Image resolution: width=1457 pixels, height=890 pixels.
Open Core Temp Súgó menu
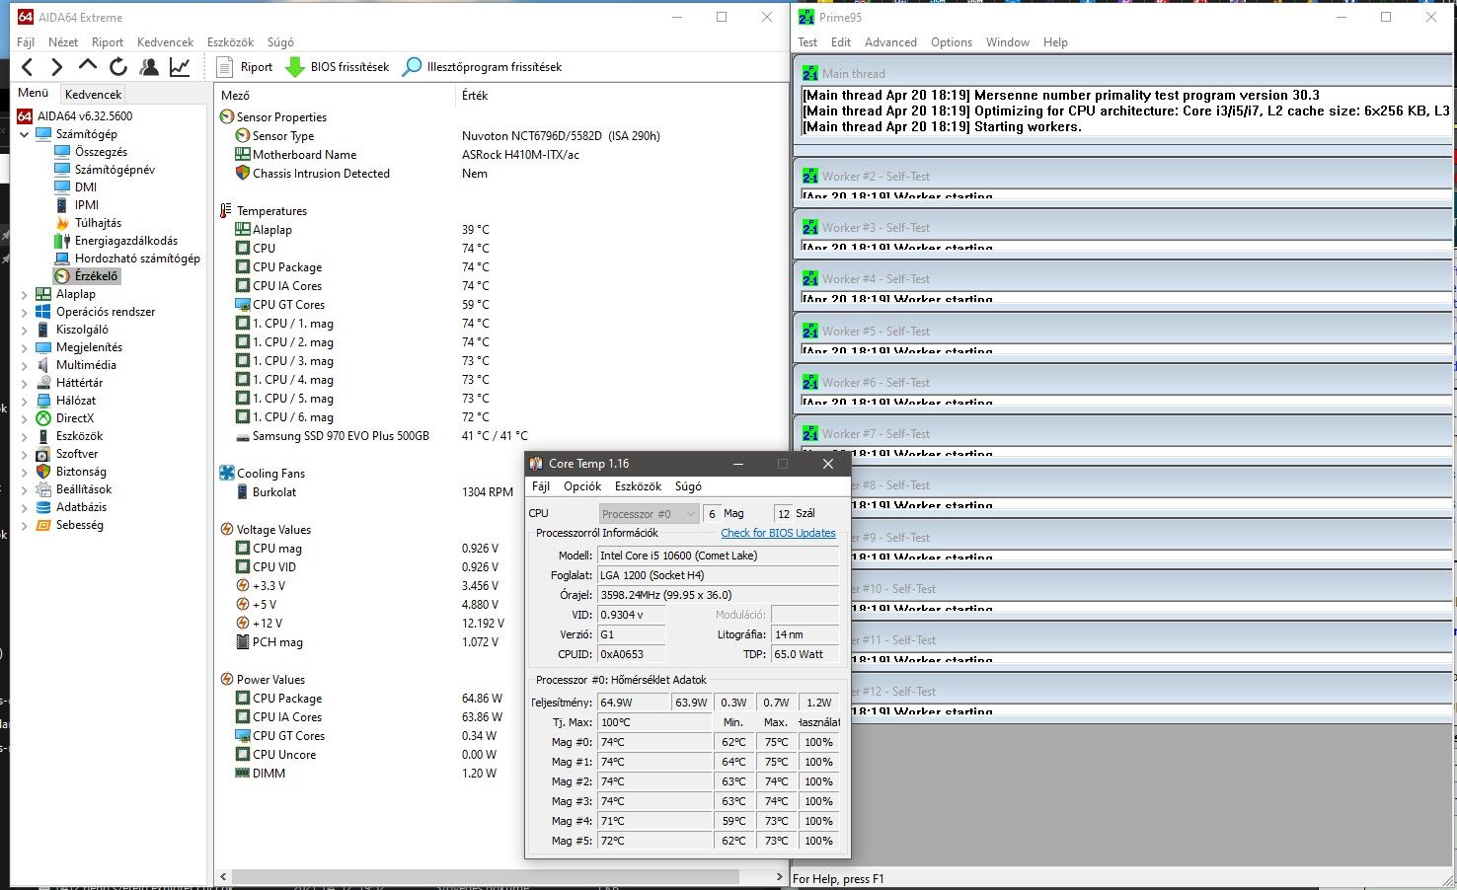coord(688,486)
